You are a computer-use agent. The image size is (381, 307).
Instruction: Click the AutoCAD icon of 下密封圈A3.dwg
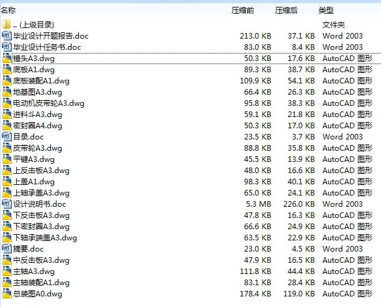tap(7, 226)
